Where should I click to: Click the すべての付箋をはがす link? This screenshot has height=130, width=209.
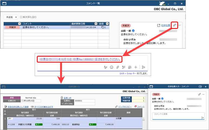click(44, 107)
